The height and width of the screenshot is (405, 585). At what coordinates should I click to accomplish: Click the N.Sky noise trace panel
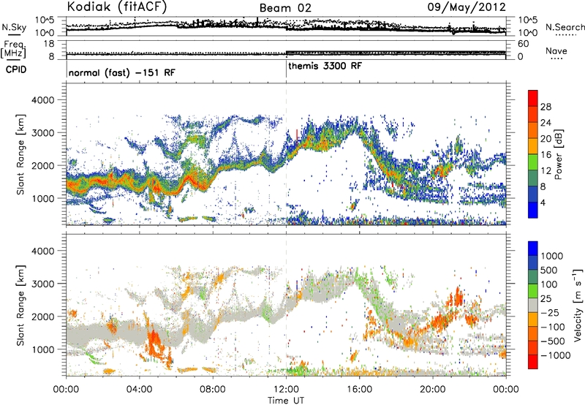pyautogui.click(x=286, y=26)
